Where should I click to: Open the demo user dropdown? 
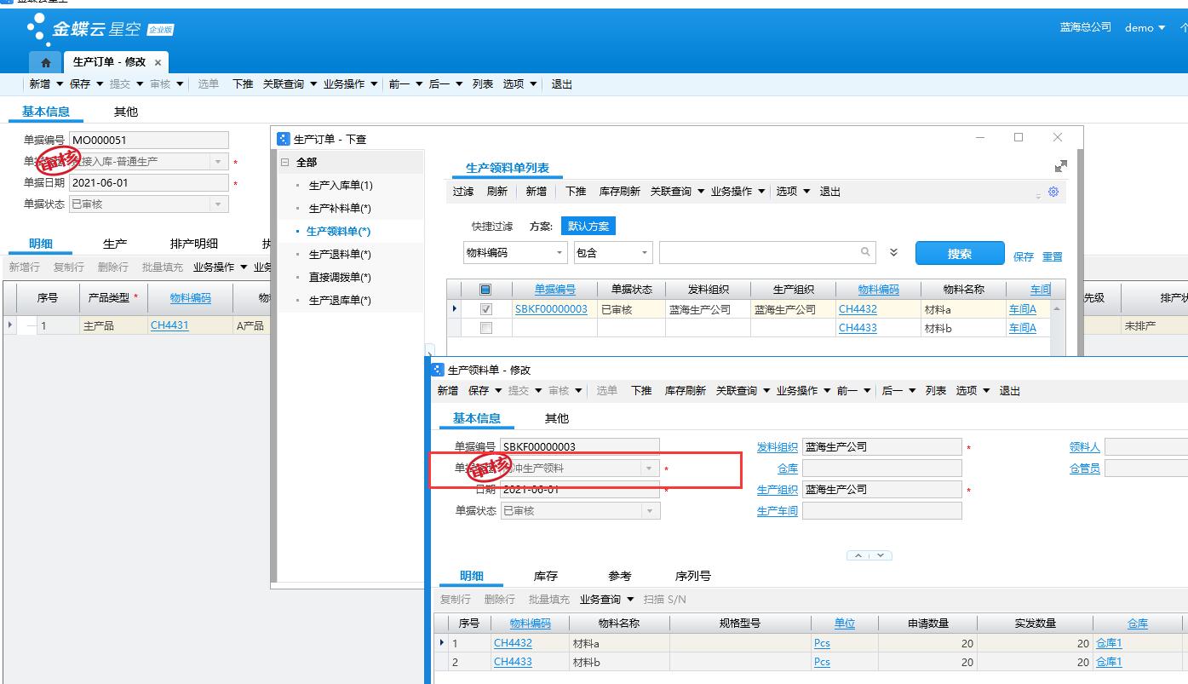coord(1145,27)
